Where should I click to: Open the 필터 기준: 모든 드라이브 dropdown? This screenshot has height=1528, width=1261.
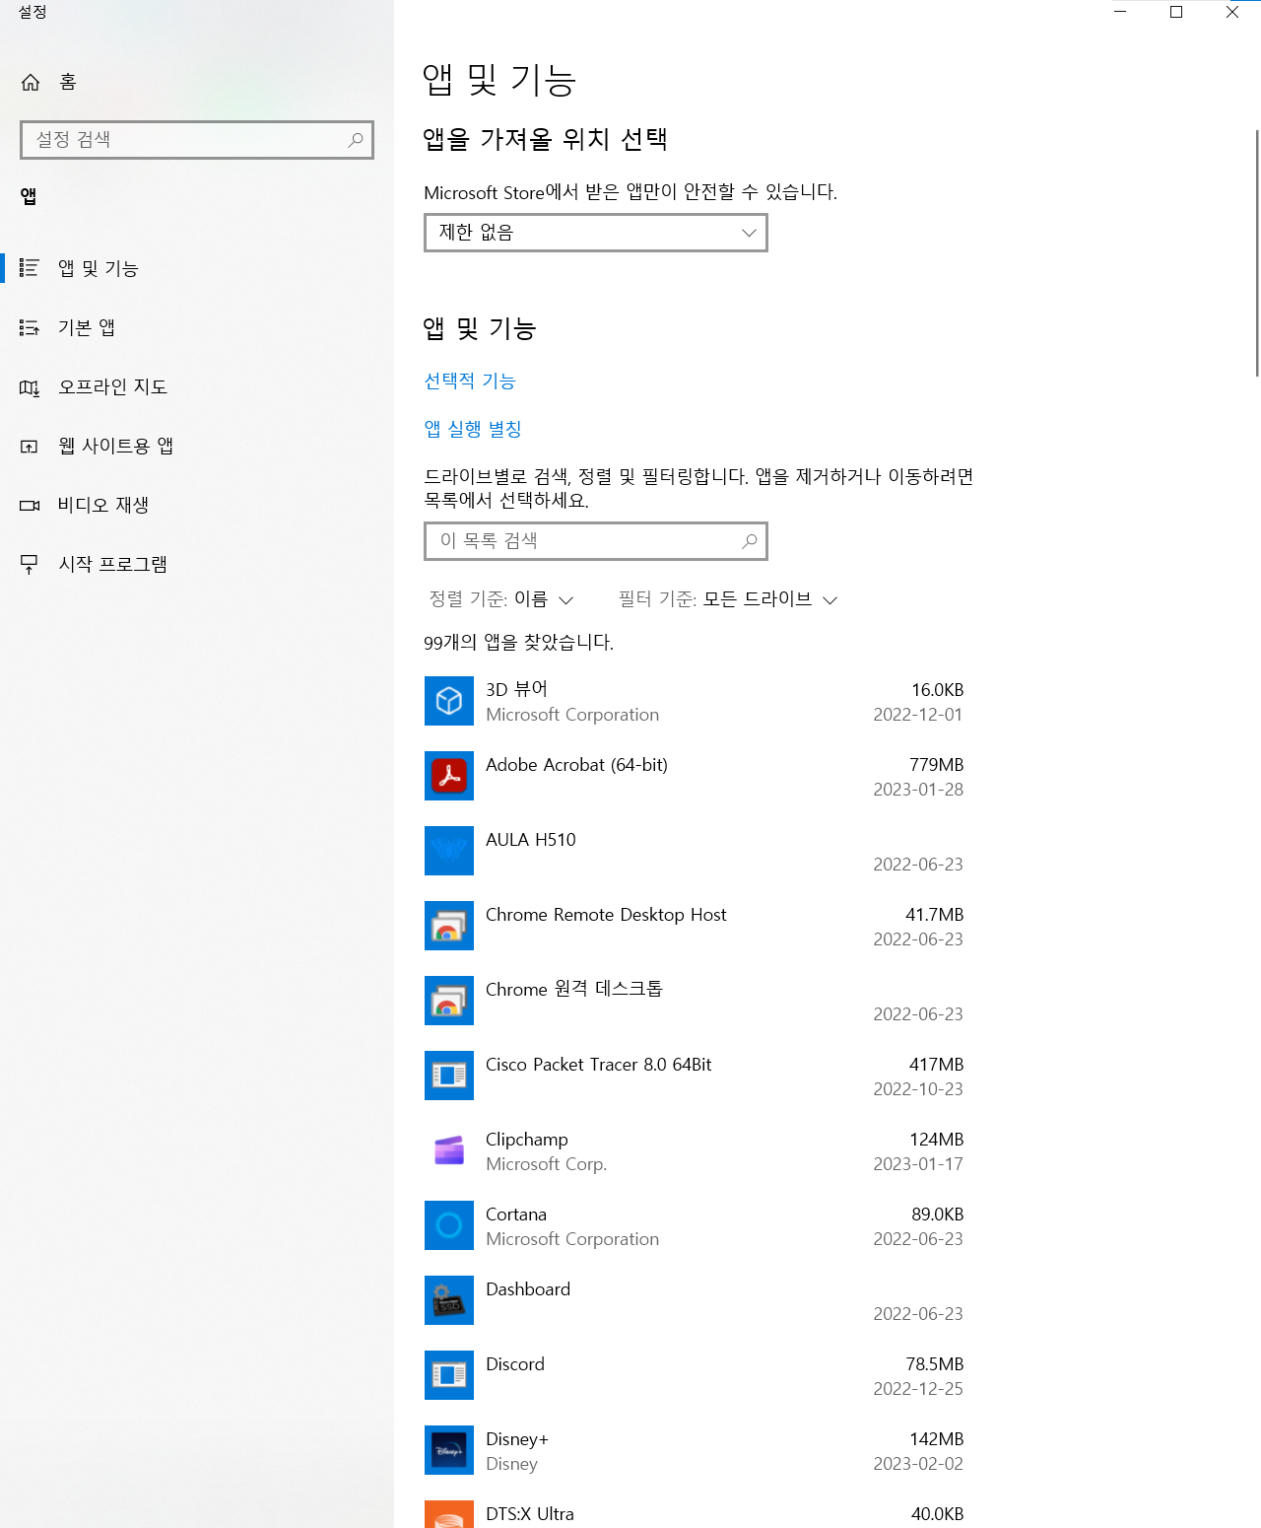pyautogui.click(x=728, y=599)
